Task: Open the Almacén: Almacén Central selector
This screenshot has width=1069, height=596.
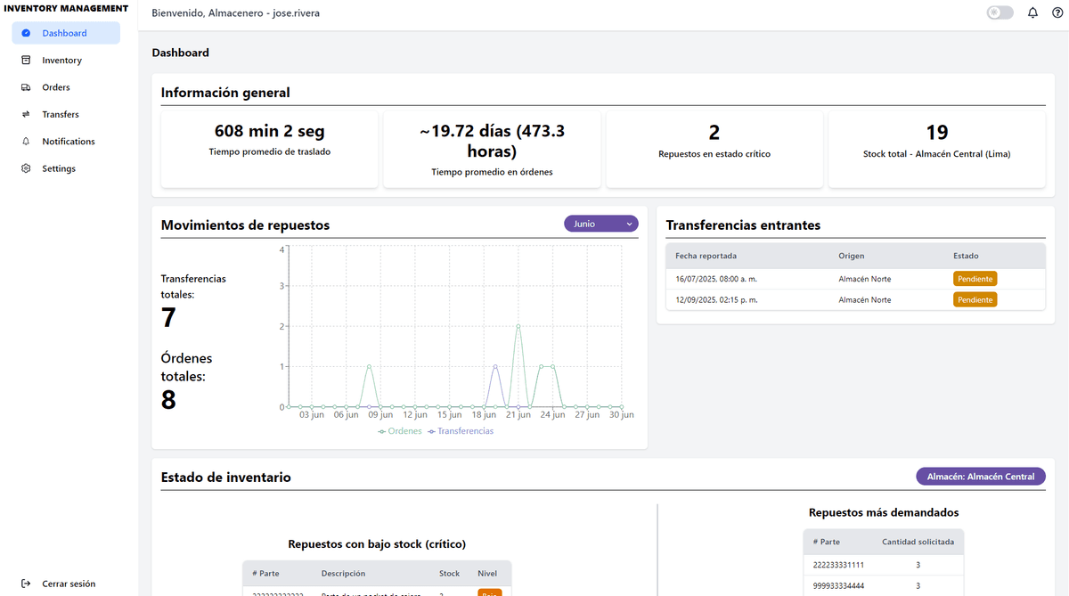Action: coord(981,477)
